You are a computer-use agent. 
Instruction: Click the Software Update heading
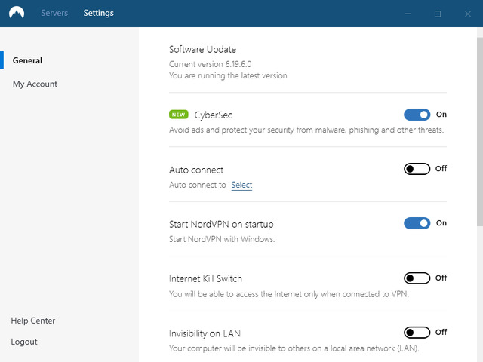[202, 50]
